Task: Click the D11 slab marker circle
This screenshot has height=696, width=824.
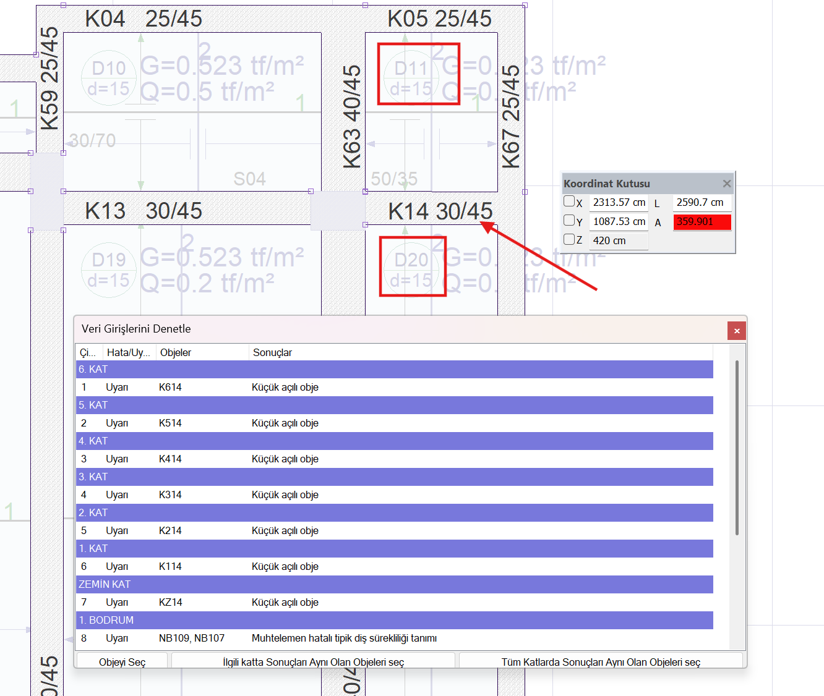Action: [x=411, y=78]
